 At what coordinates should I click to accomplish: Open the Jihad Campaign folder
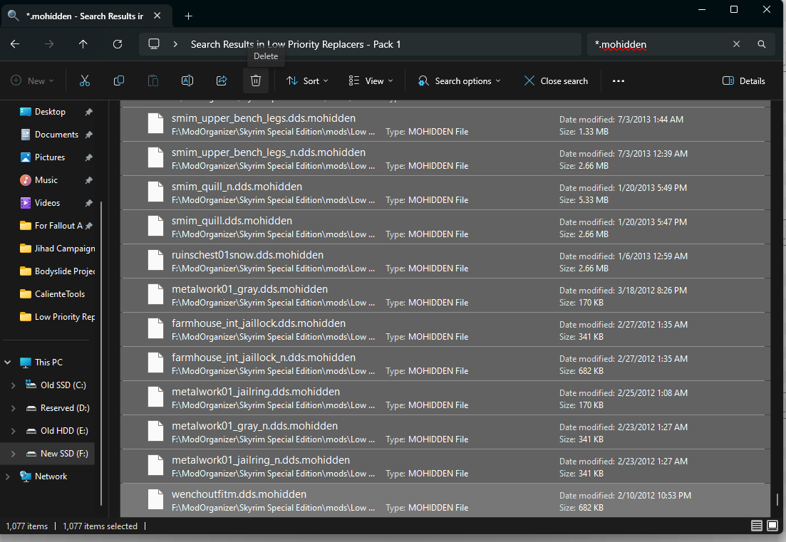tap(65, 249)
